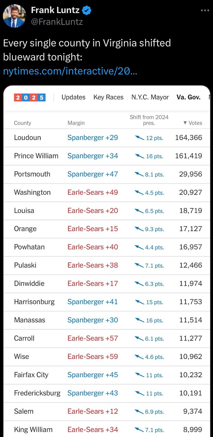Viewport: 213px width, 437px height.
Task: Click the Frank Luntz display name
Action: [55, 10]
